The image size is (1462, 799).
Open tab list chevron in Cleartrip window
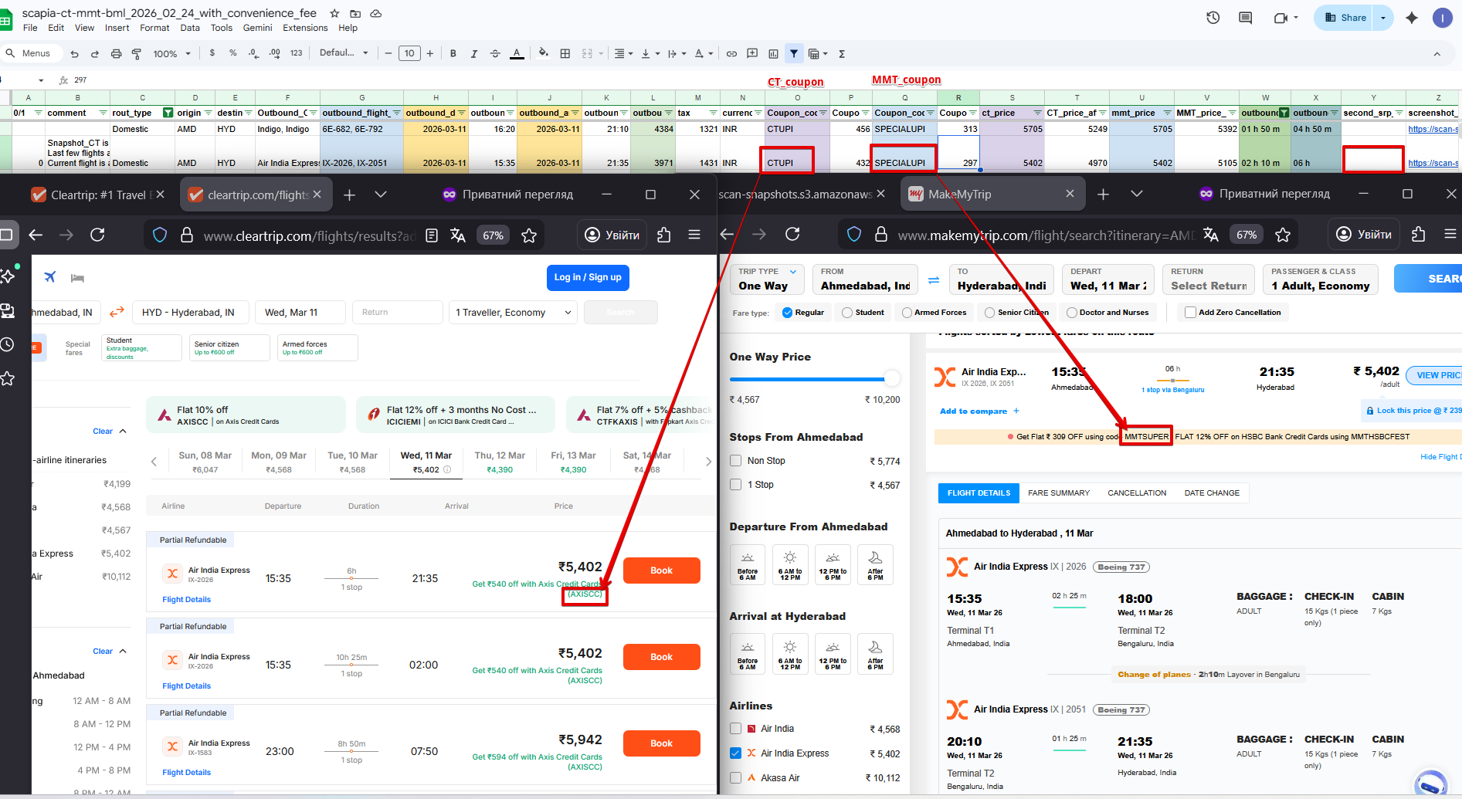click(381, 195)
